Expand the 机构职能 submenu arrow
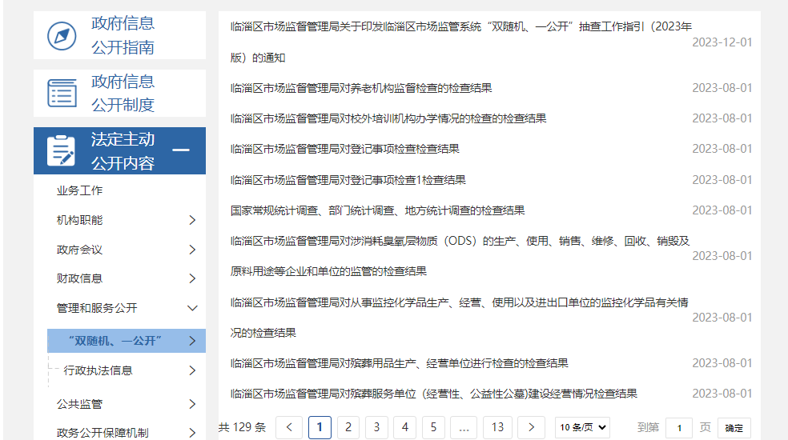The image size is (788, 440). pyautogui.click(x=192, y=220)
